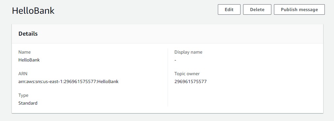Select the HelloBank value under Name

(x=29, y=60)
